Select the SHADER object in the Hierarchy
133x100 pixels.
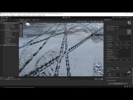[9, 40]
